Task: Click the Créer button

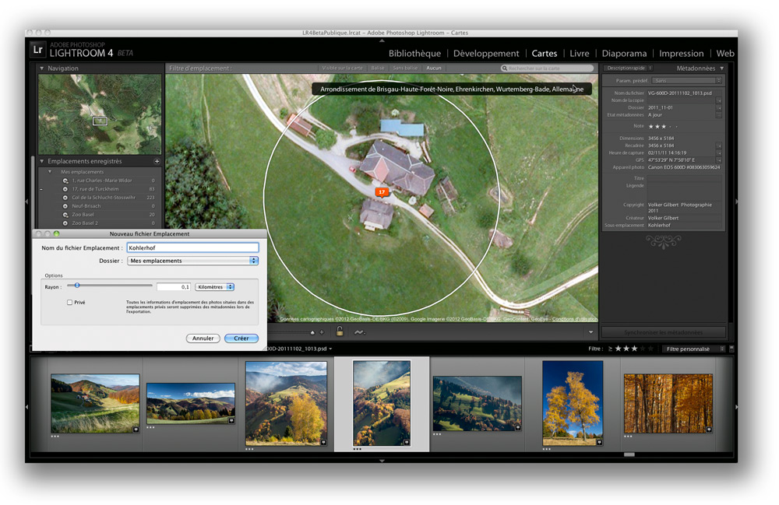Action: click(241, 338)
